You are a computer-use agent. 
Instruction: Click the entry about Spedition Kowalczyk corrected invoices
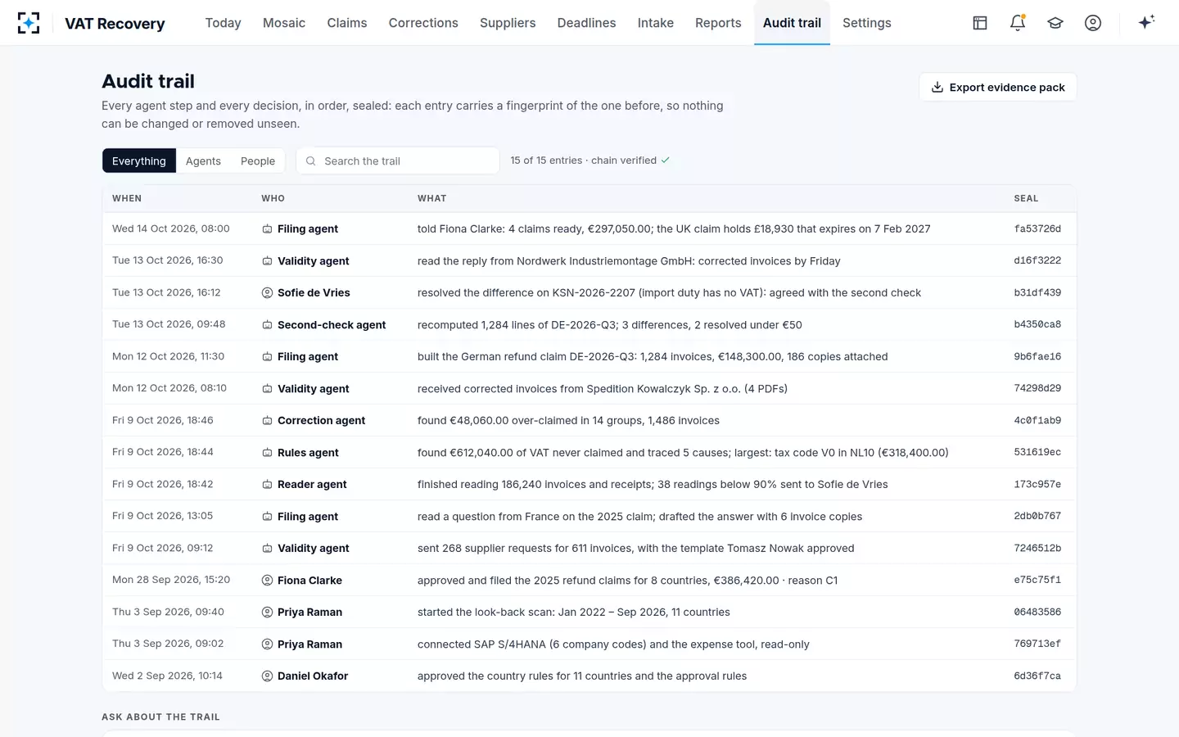[603, 389]
